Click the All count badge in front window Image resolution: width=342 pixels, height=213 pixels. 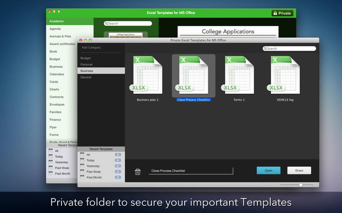[118, 155]
